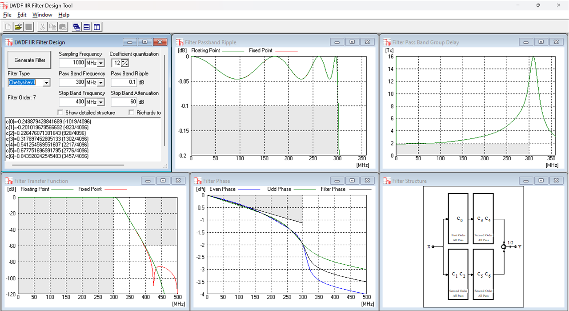Click the Stop Band Frequency 400 field
Viewport: 569px width, 311px height.
(x=72, y=102)
